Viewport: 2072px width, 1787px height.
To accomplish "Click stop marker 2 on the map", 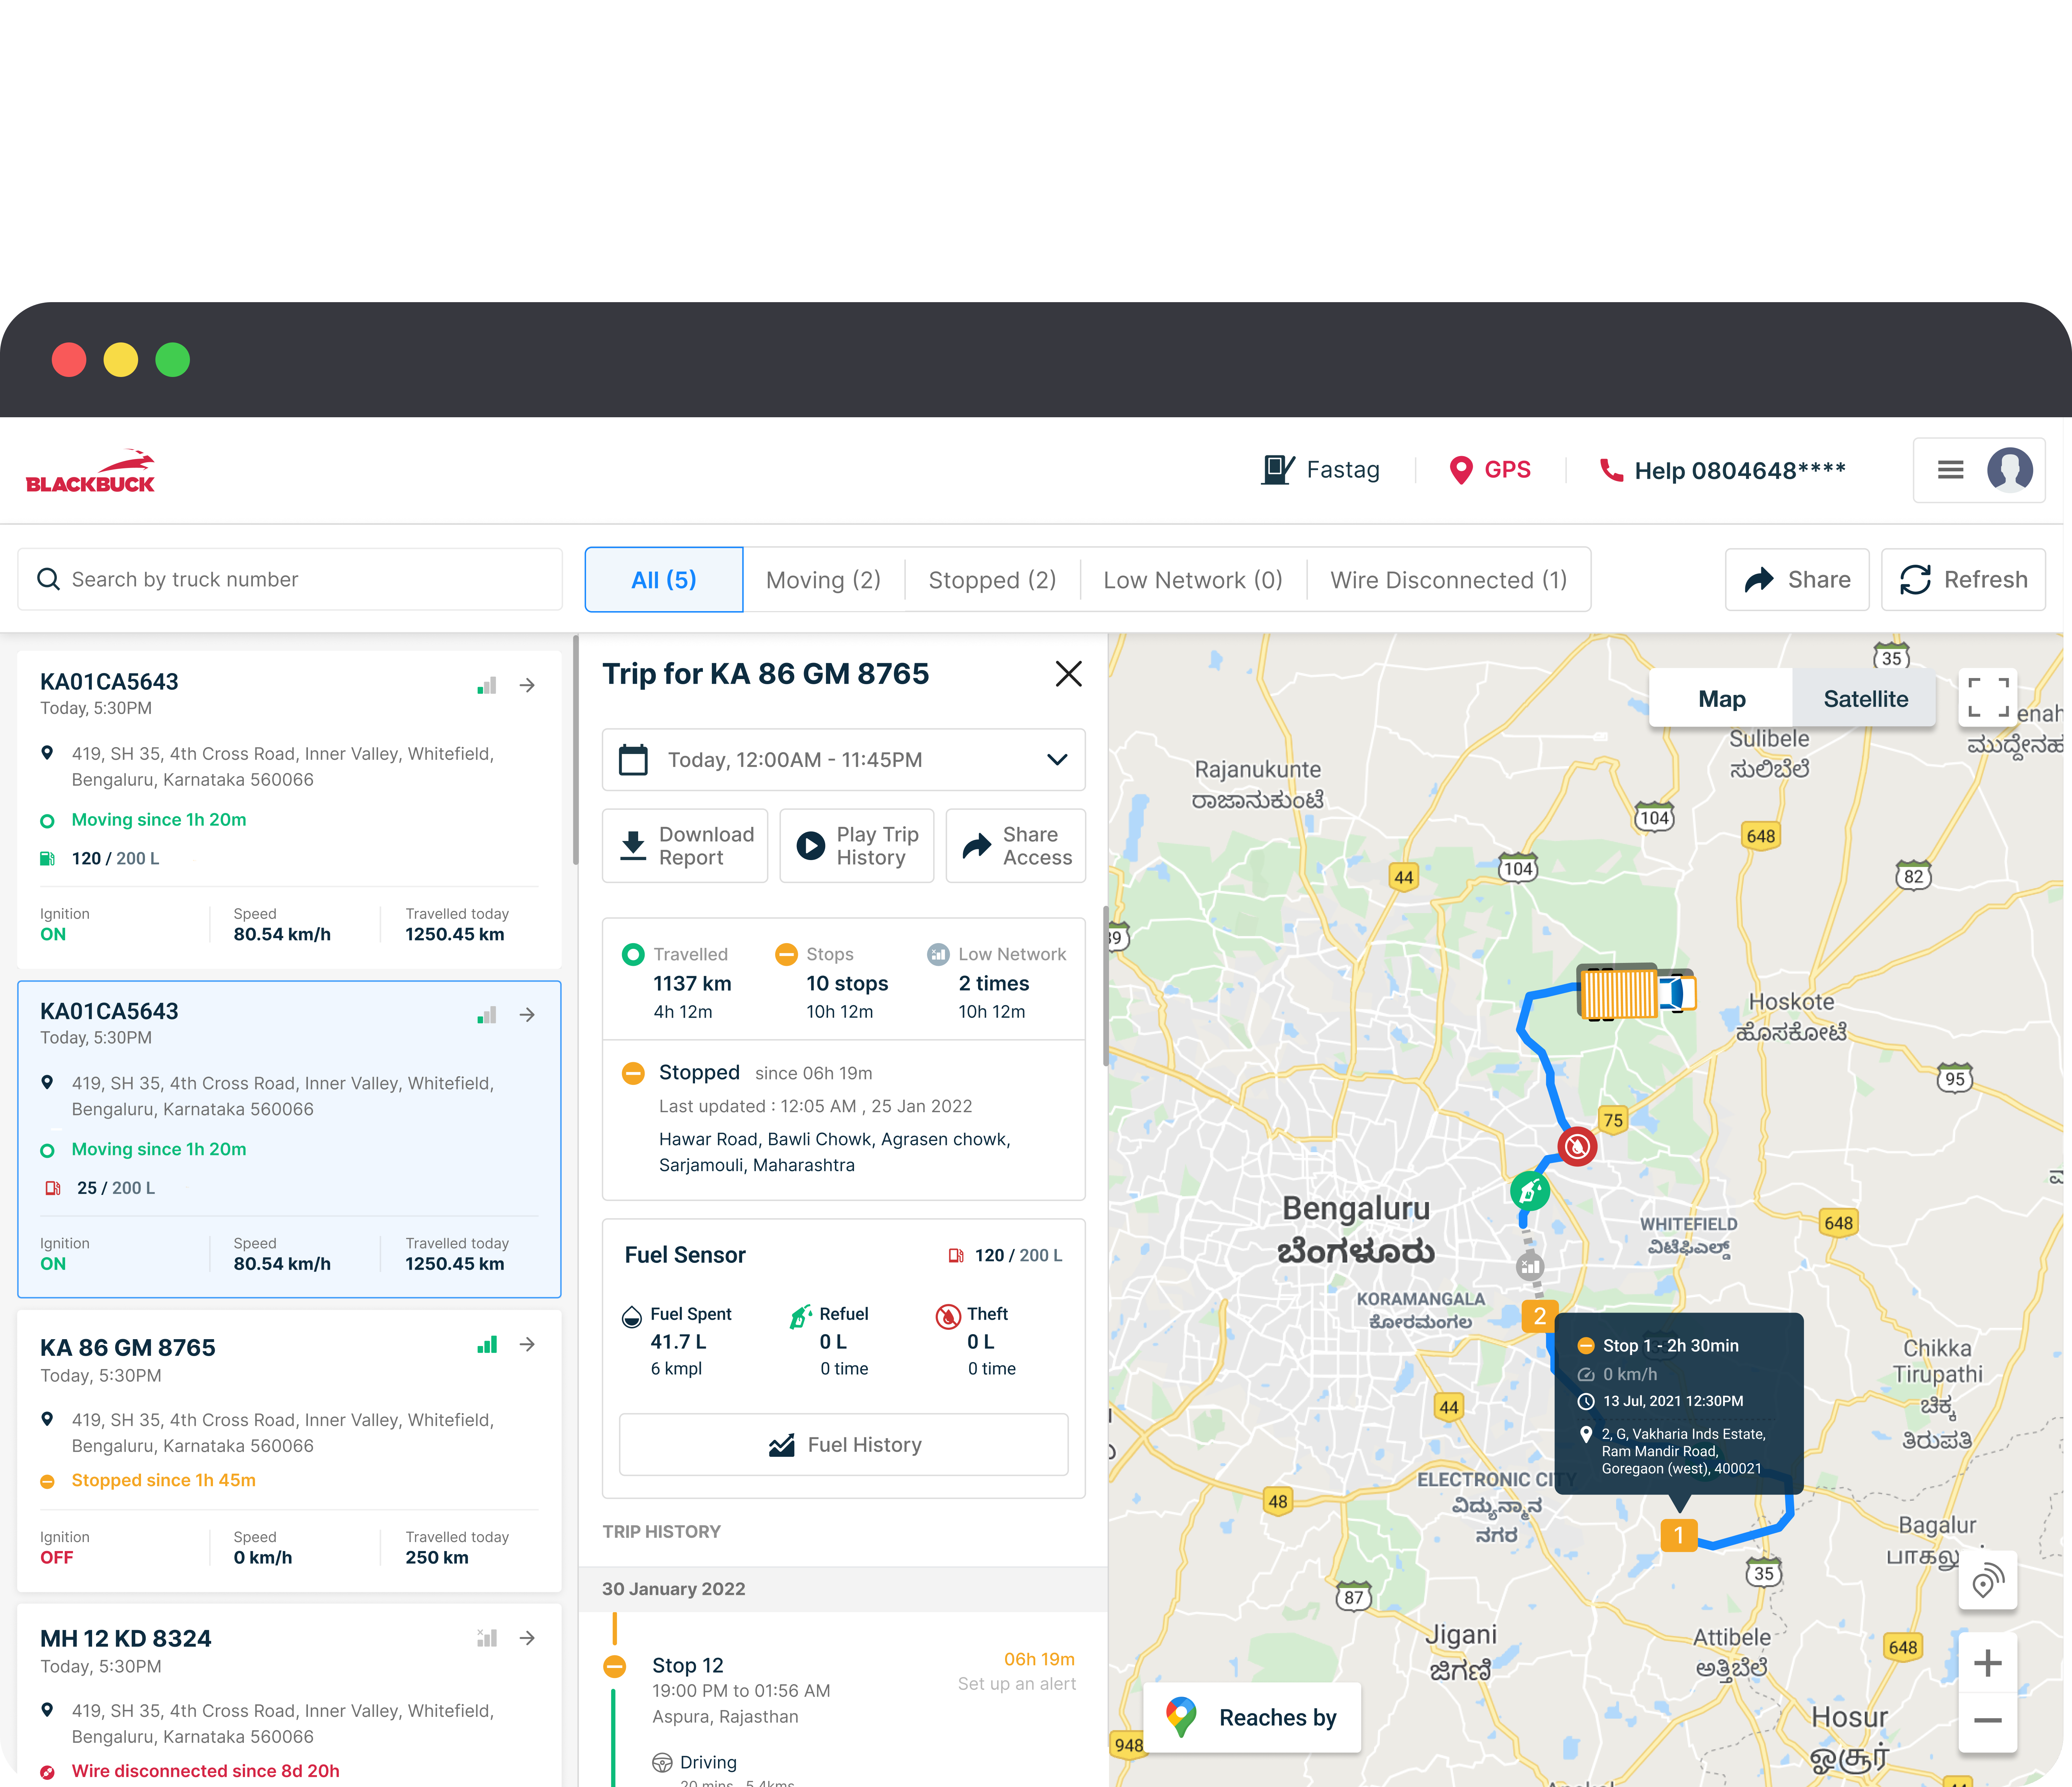I will click(x=1539, y=1316).
